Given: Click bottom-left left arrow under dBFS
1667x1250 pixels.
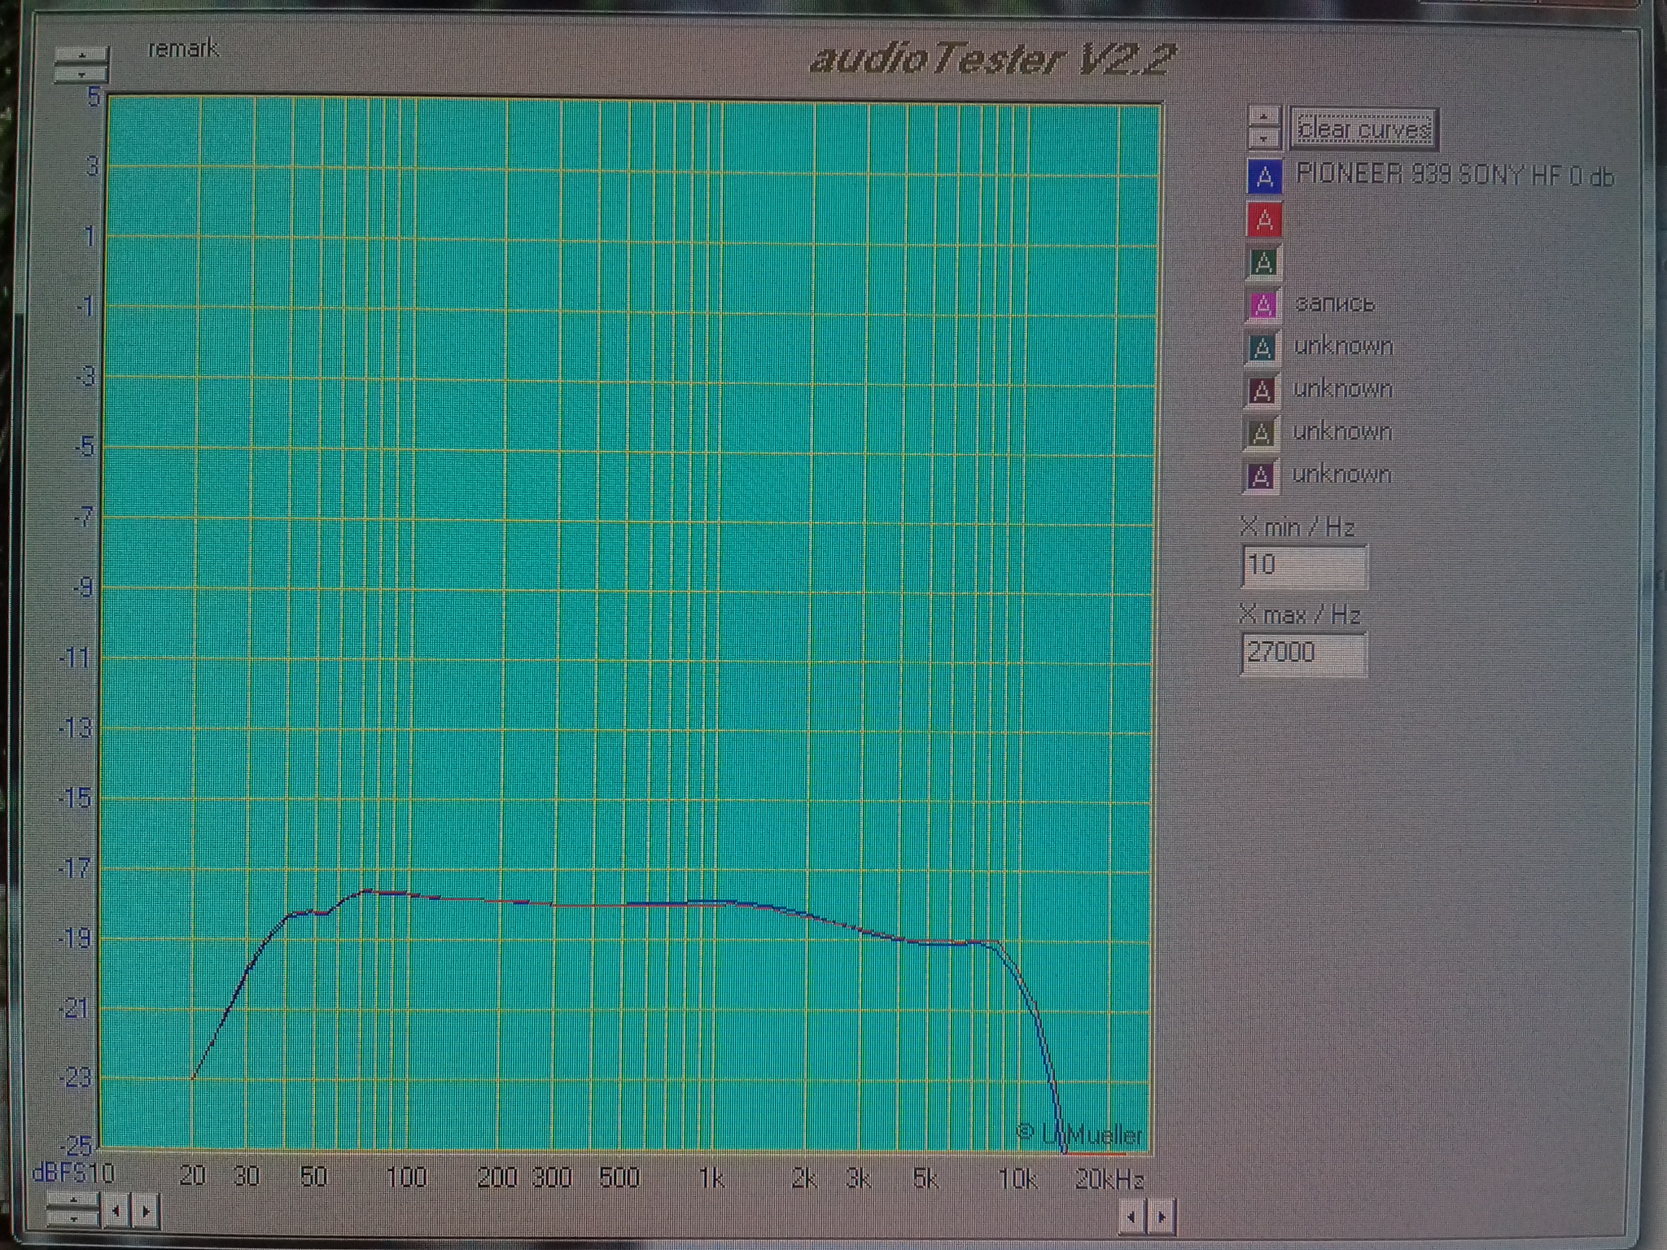Looking at the screenshot, I should pyautogui.click(x=116, y=1211).
